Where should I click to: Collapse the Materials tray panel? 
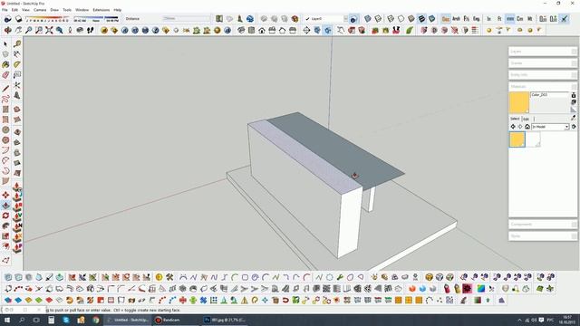click(543, 87)
